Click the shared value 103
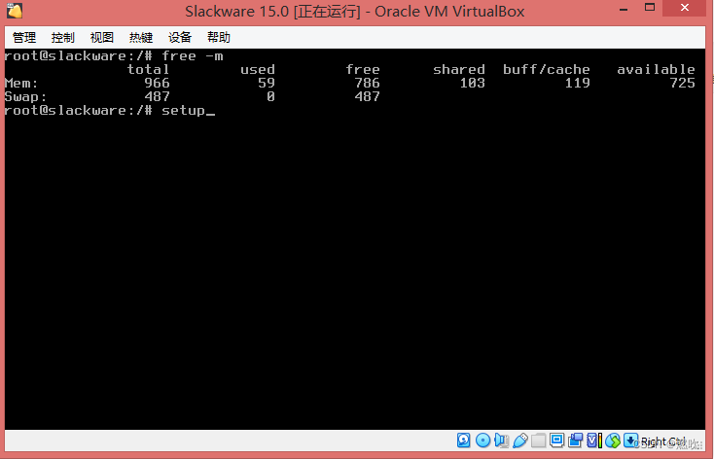The width and height of the screenshot is (714, 459). click(x=472, y=83)
